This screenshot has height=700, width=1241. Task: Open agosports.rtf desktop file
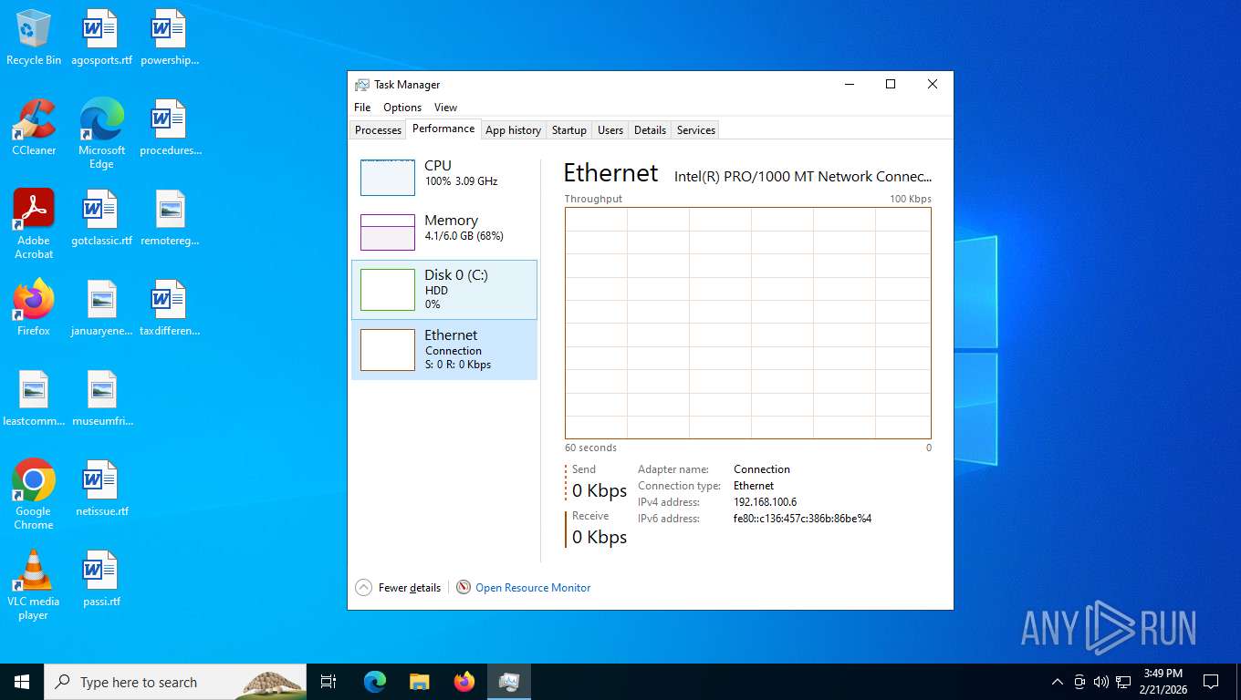click(x=101, y=37)
